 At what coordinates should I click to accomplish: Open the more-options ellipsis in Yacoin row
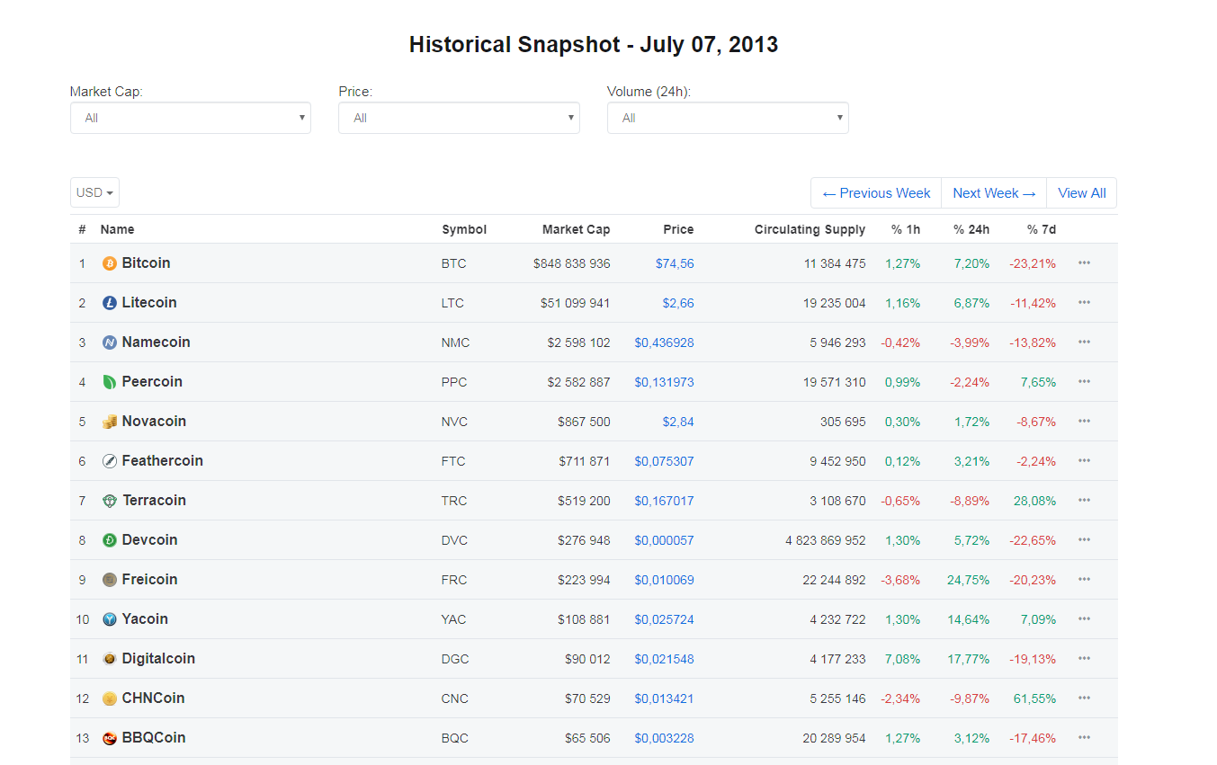[1084, 619]
